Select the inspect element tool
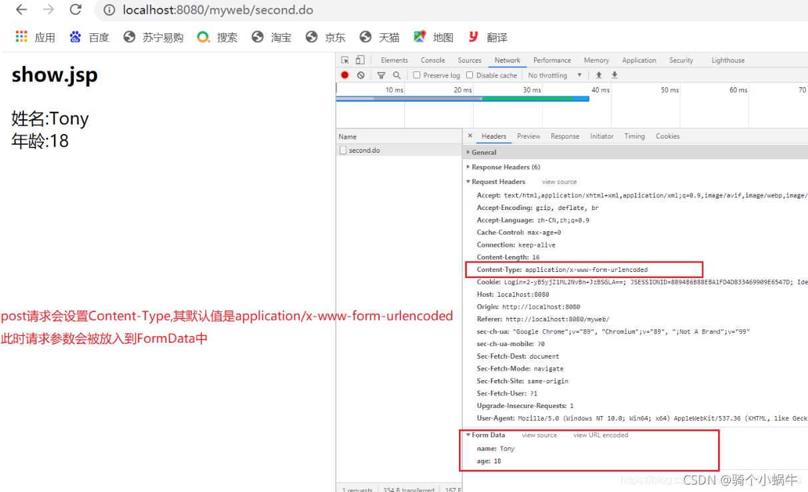 point(344,60)
